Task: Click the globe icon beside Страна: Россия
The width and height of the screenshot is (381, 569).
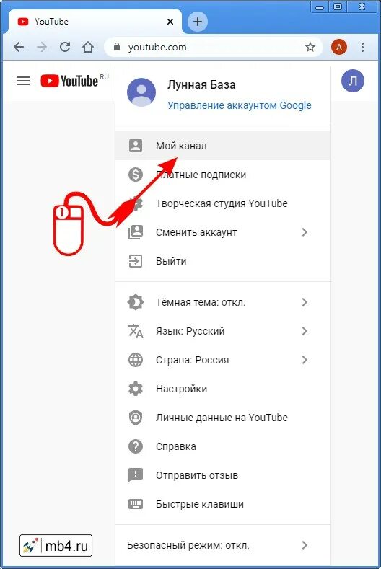Action: point(136,360)
